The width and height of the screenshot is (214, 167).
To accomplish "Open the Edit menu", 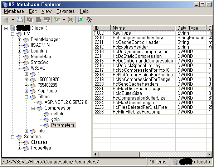I will click(x=33, y=11).
